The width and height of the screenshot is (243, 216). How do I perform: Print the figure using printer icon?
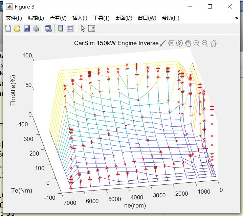pos(36,29)
